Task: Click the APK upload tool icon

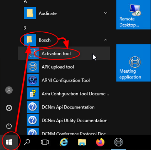Action: [x=33, y=67]
